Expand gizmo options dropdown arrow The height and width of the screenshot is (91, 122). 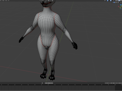(x=109, y=1)
